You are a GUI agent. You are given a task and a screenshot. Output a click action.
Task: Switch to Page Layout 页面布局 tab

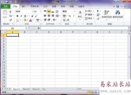[x=35, y=7]
